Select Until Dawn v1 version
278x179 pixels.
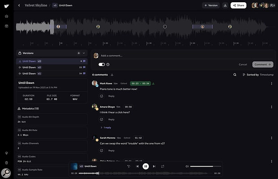point(52,74)
